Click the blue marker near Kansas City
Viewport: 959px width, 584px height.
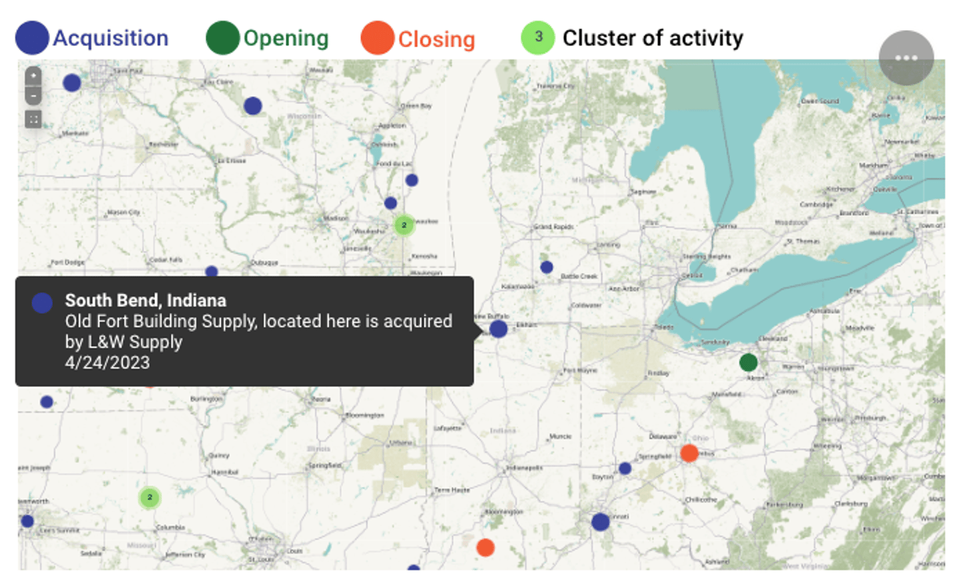tap(27, 521)
